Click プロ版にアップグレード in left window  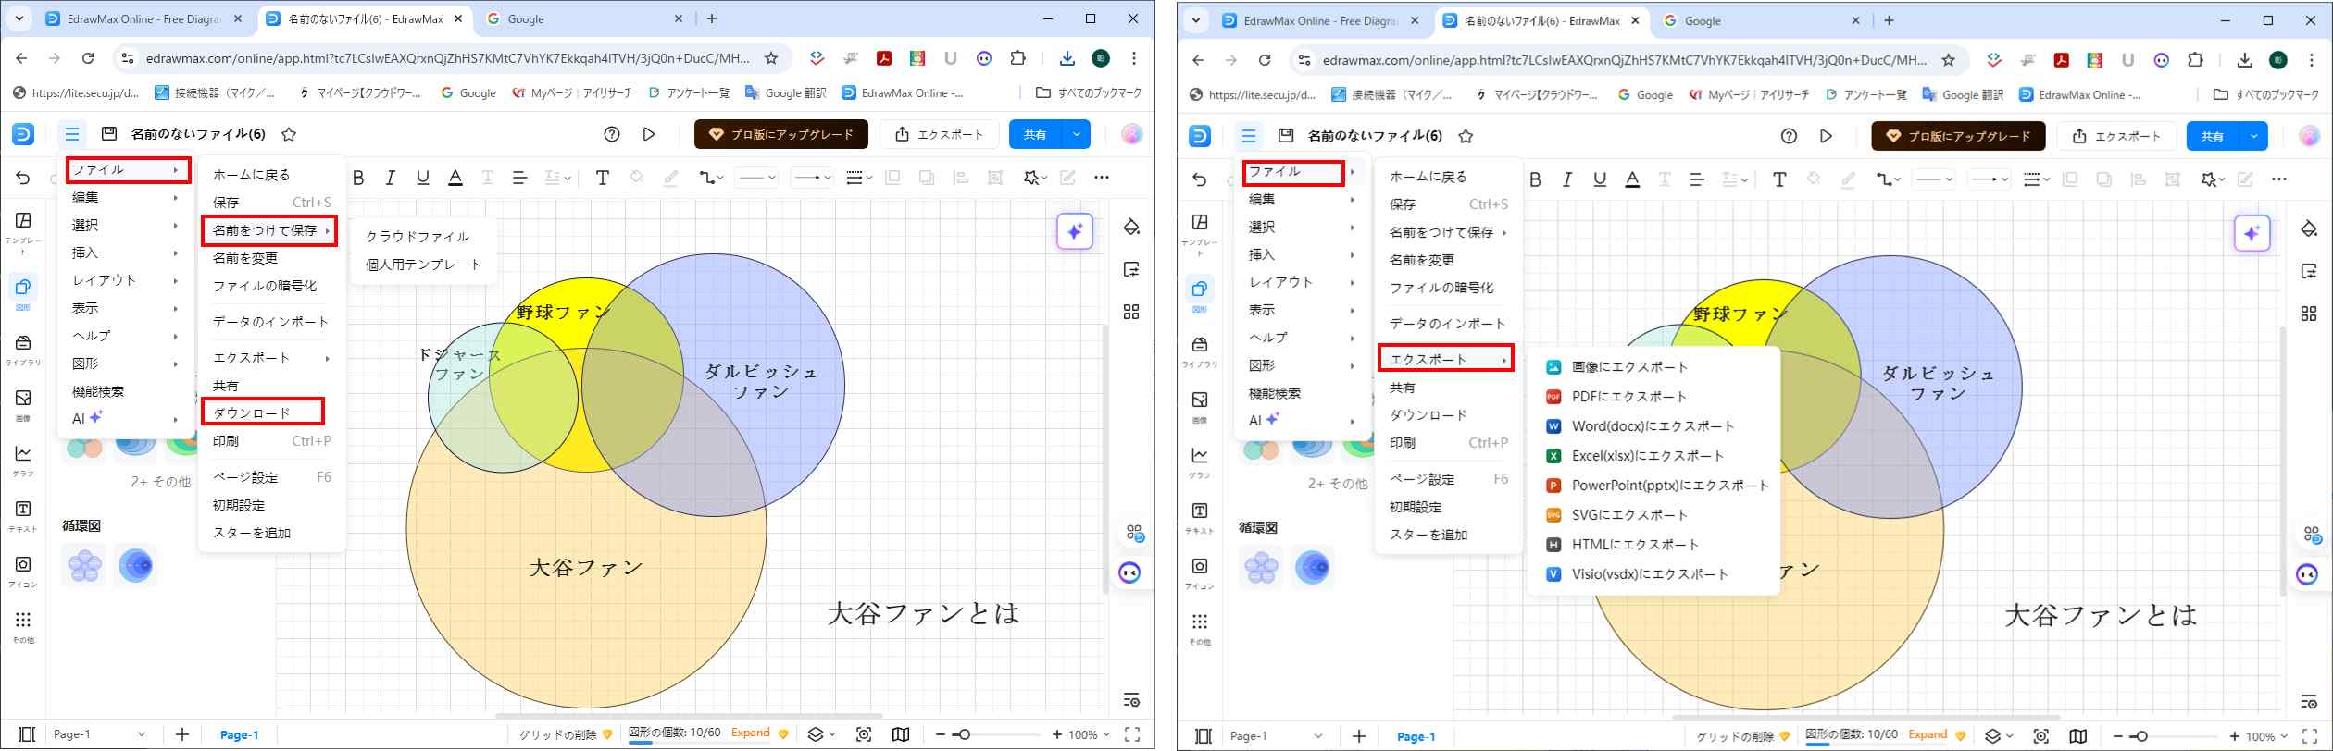pyautogui.click(x=781, y=134)
